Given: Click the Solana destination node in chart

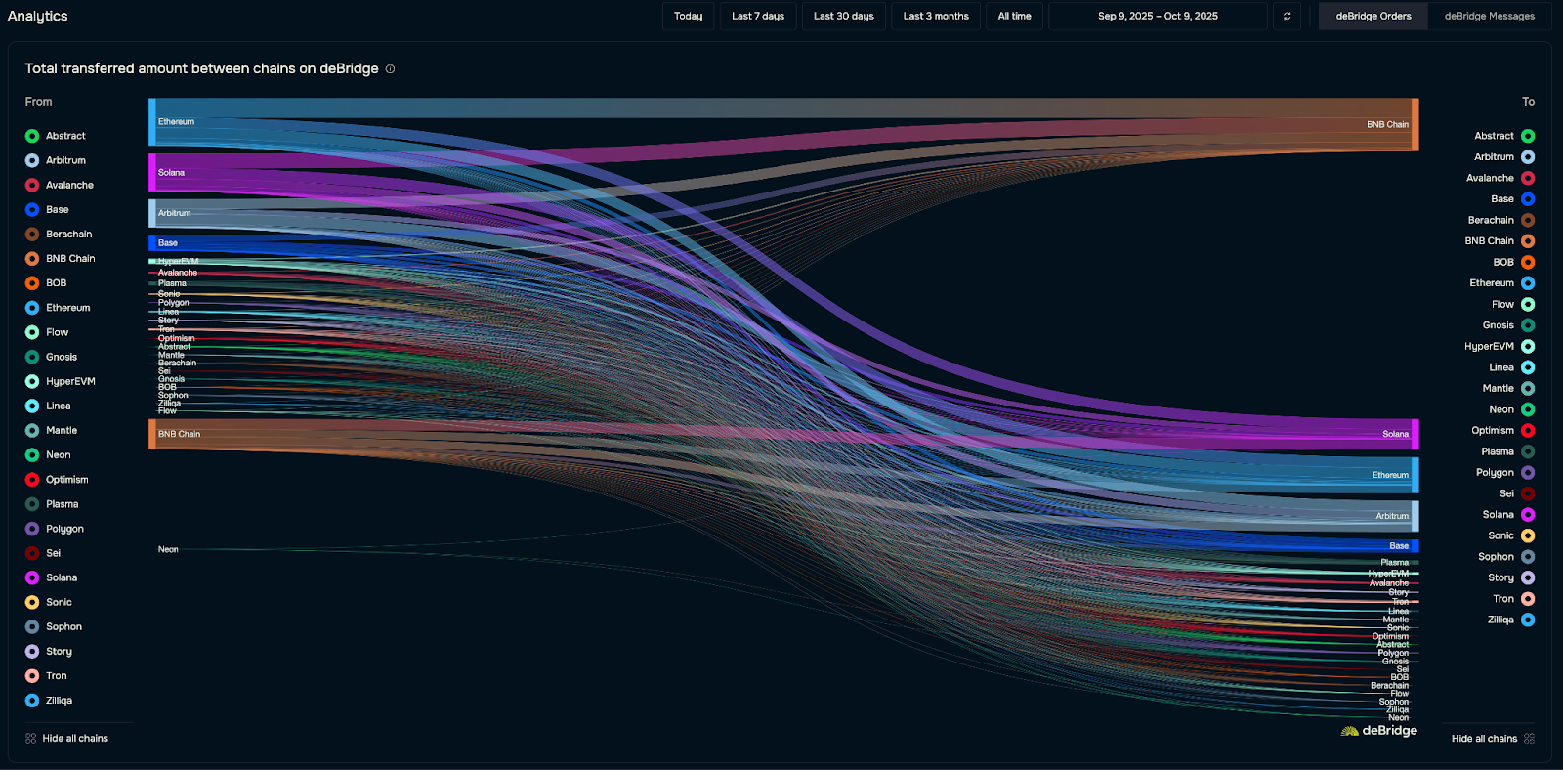Looking at the screenshot, I should click(x=1415, y=434).
